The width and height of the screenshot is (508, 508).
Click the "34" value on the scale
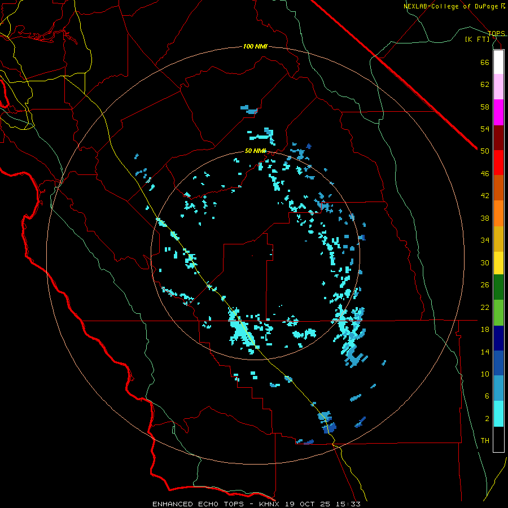[x=485, y=240]
